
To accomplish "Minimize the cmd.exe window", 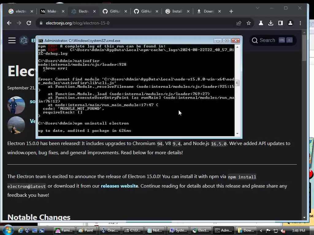I will [x=218, y=41].
